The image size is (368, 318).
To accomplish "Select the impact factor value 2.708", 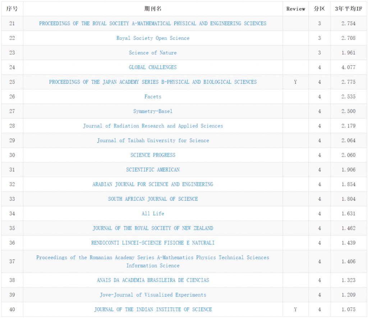I will [349, 38].
